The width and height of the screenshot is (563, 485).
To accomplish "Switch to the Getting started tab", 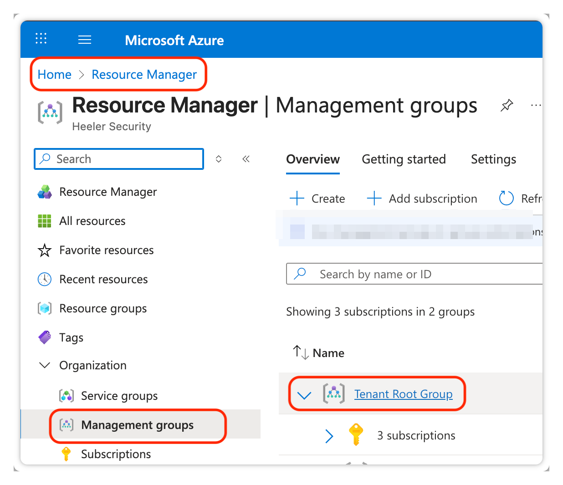I will click(x=404, y=159).
